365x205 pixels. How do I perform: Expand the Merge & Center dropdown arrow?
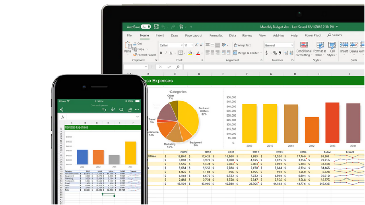pos(261,53)
